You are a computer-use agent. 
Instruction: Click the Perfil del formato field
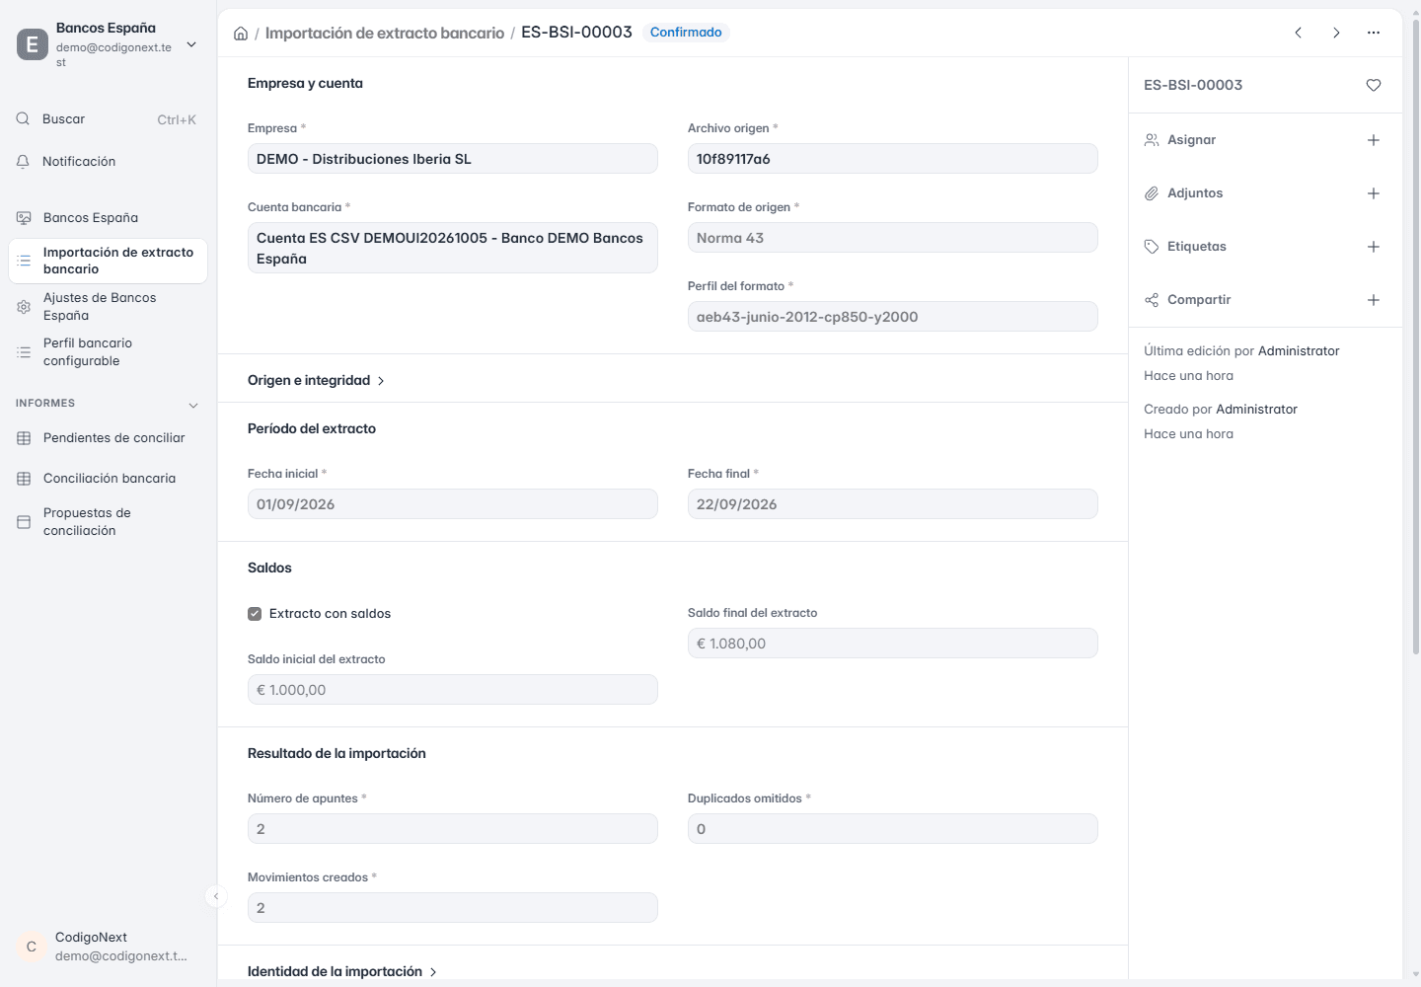click(893, 317)
